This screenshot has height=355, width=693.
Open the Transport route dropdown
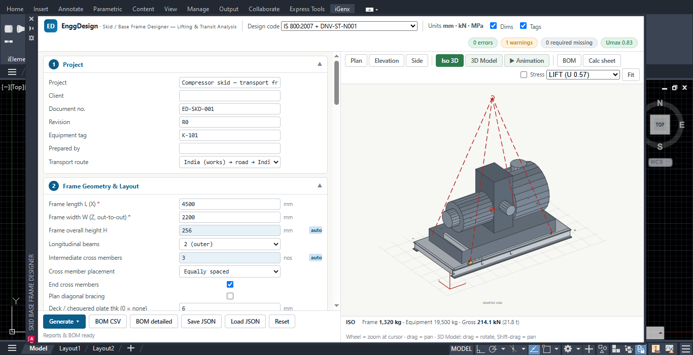tap(230, 162)
